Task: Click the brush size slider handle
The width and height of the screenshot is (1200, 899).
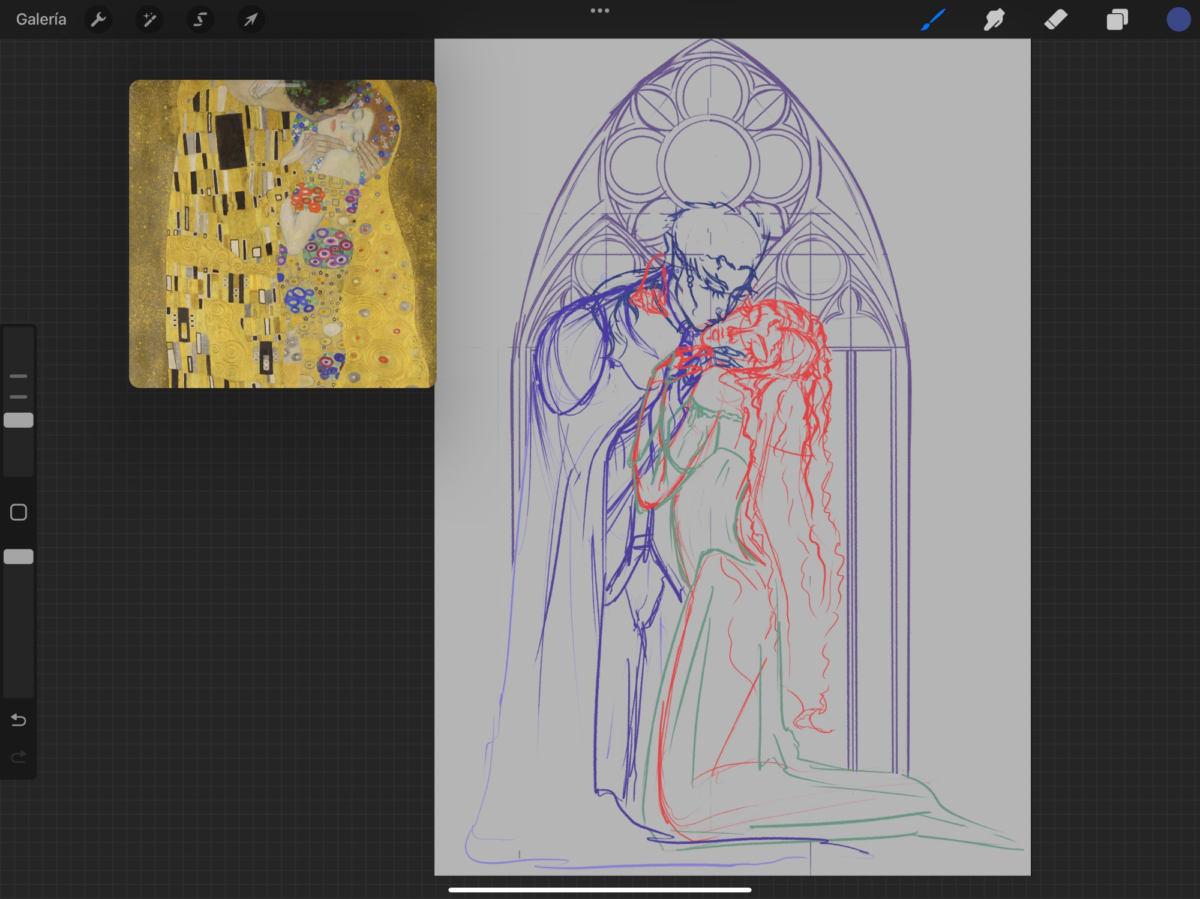Action: [19, 420]
